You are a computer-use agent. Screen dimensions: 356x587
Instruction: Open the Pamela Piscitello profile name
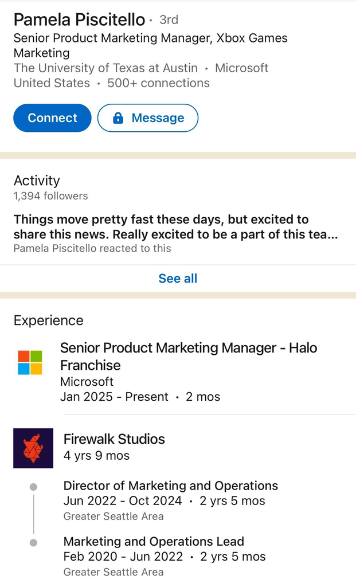tap(79, 19)
